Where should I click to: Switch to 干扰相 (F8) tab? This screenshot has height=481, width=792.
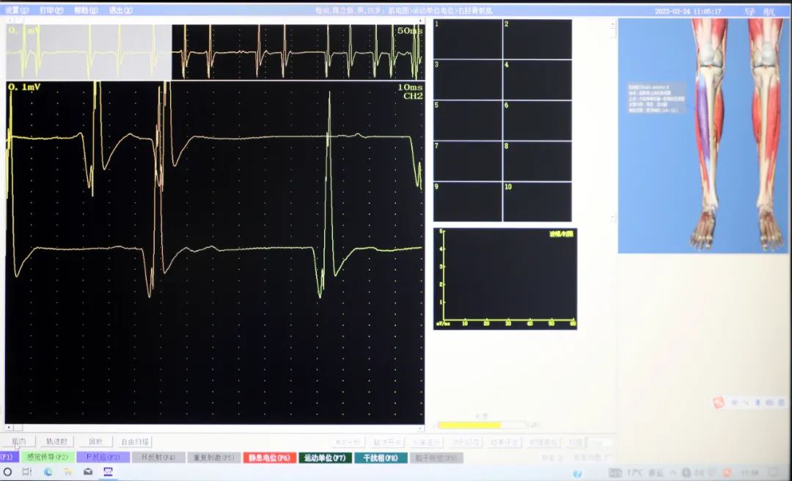click(x=381, y=458)
